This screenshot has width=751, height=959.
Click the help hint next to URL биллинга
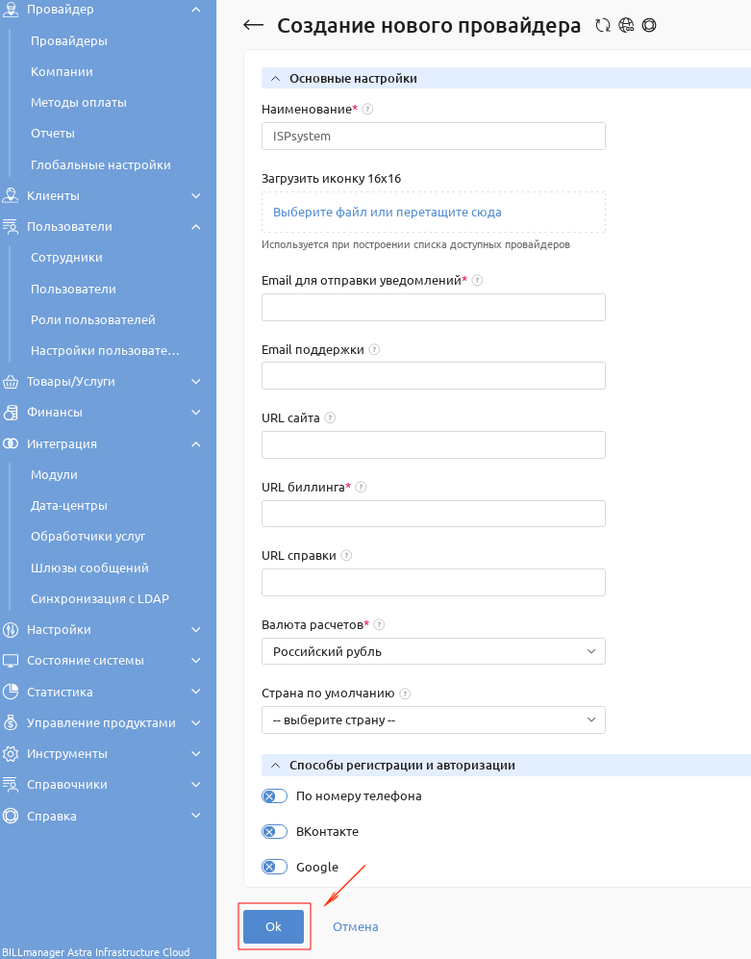click(x=361, y=487)
